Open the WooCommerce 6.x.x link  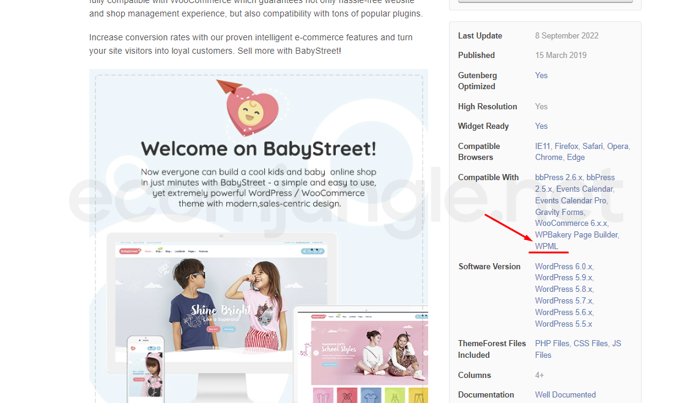pos(571,223)
